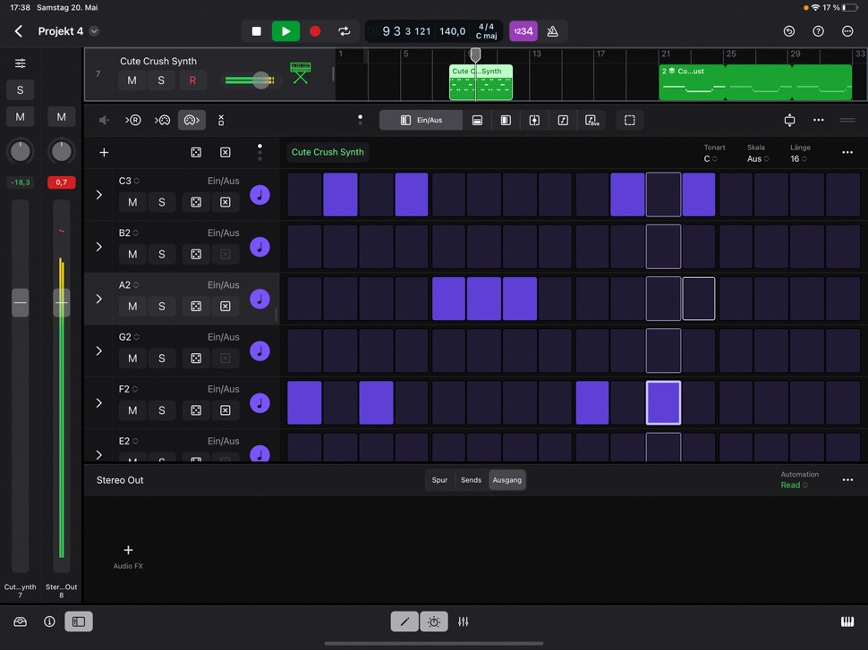Open the top-right more options menu
The width and height of the screenshot is (868, 650).
coord(847,31)
